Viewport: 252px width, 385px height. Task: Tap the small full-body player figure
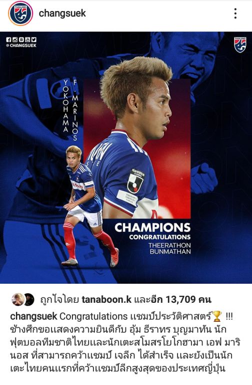pyautogui.click(x=89, y=206)
